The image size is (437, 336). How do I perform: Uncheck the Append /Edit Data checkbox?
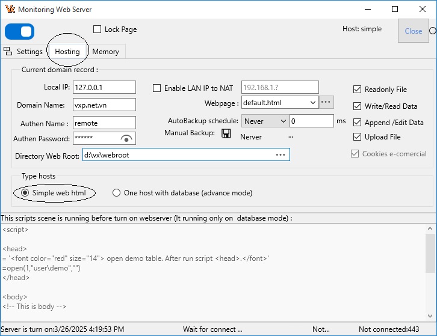[x=357, y=123]
